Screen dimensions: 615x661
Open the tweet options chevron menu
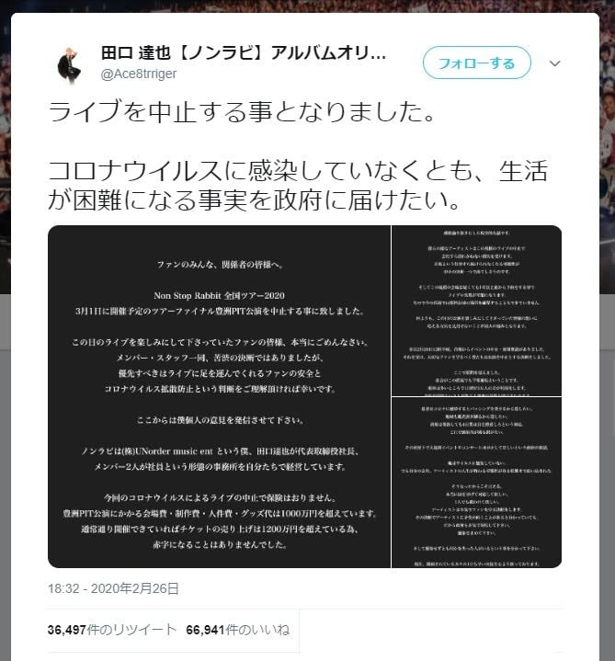(x=554, y=63)
